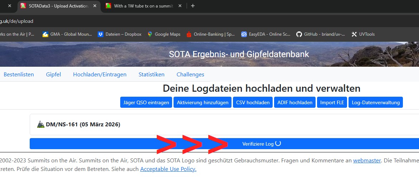Open the Dropbox Dateien bookmark
This screenshot has width=419, height=177.
click(120, 34)
